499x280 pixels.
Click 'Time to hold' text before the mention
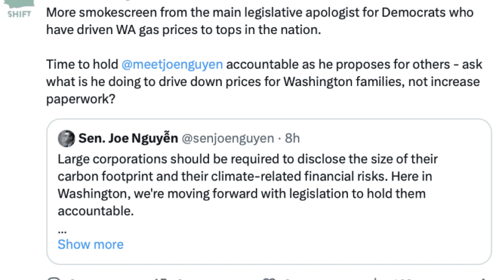click(82, 65)
